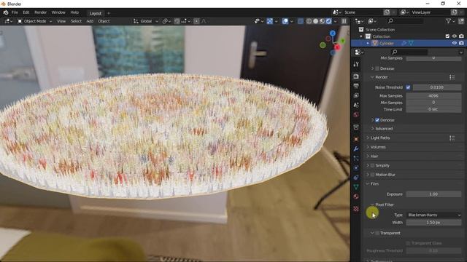
Task: Collapse the Pixel Filter subpanel
Action: [372, 205]
